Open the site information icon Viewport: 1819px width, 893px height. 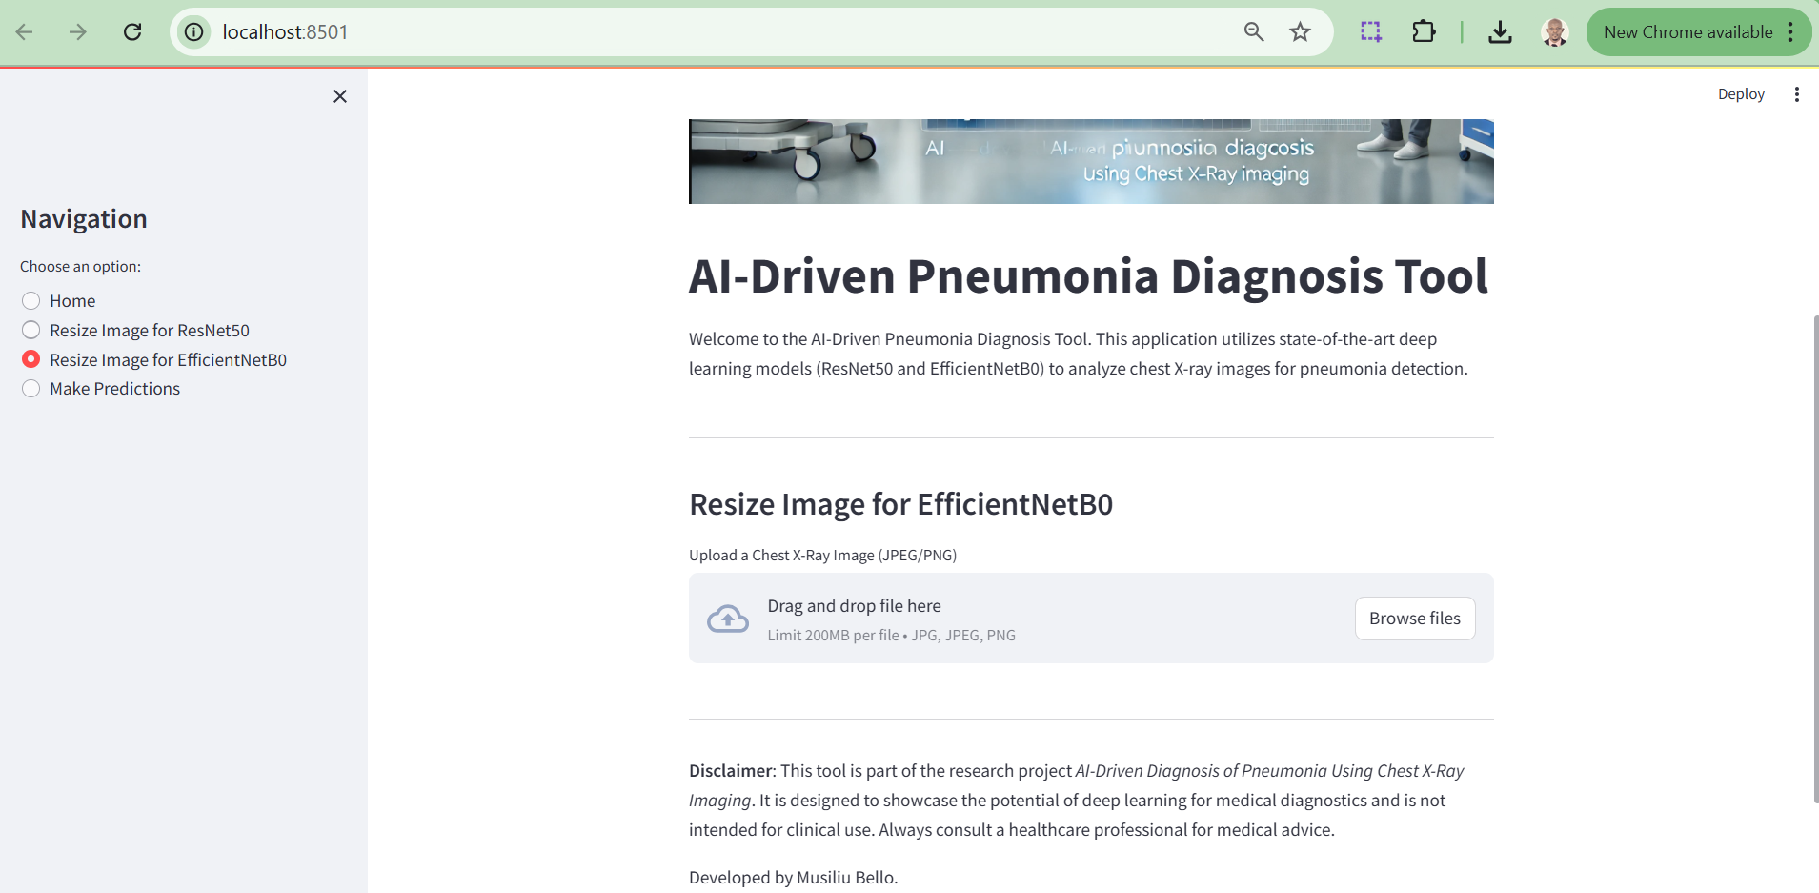click(194, 32)
